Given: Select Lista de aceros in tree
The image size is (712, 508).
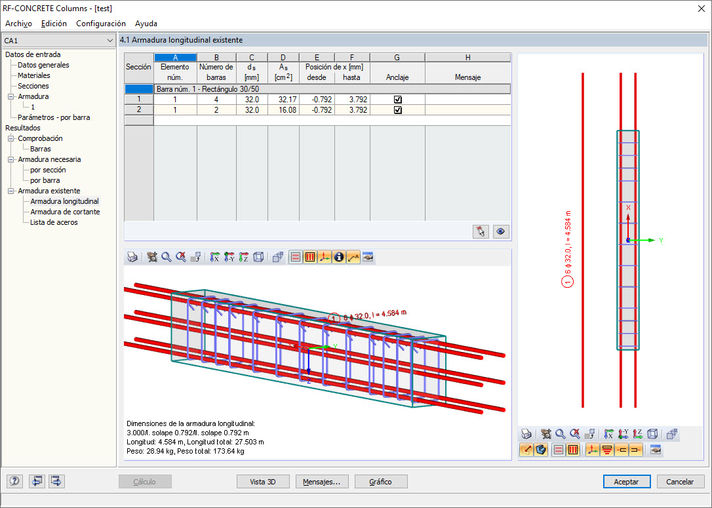Looking at the screenshot, I should pyautogui.click(x=54, y=222).
